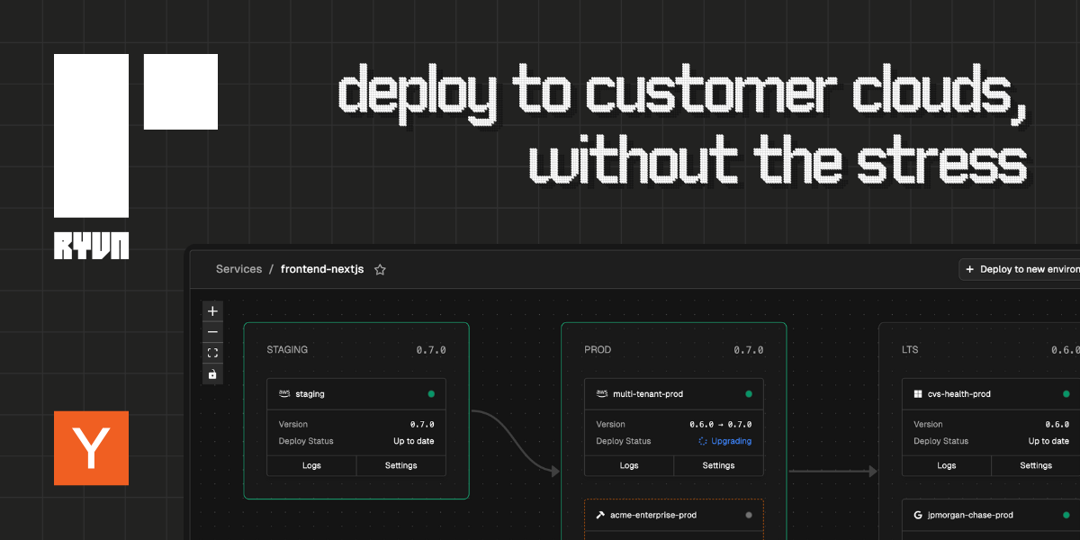Star the frontend-nextjs service
This screenshot has height=540, width=1080.
(380, 269)
